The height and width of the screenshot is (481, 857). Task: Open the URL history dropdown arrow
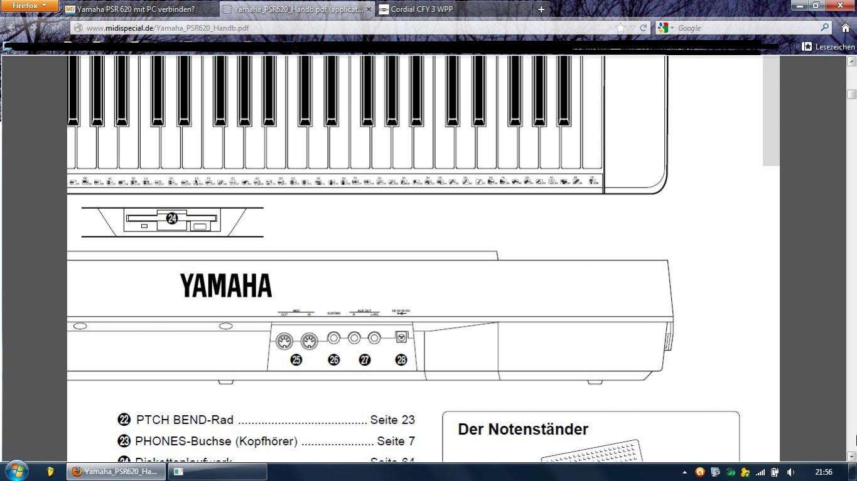tap(633, 28)
